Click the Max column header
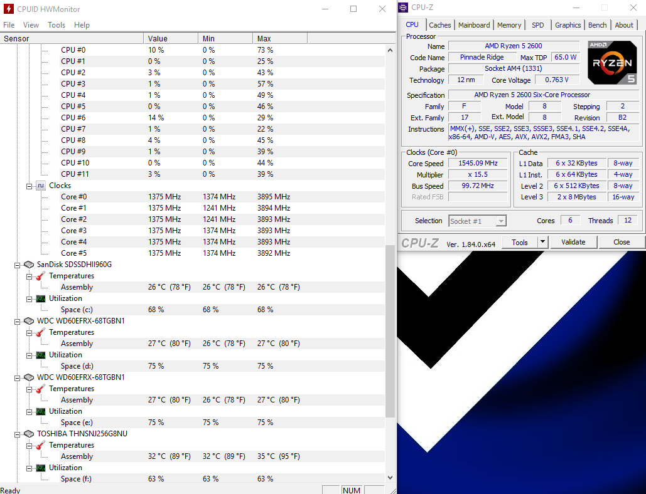The width and height of the screenshot is (646, 494). pyautogui.click(x=280, y=38)
